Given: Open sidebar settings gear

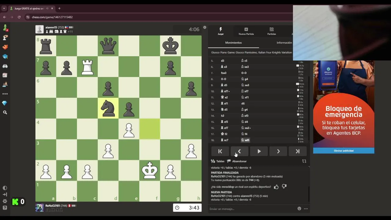Looking at the screenshot, I should tap(5, 201).
